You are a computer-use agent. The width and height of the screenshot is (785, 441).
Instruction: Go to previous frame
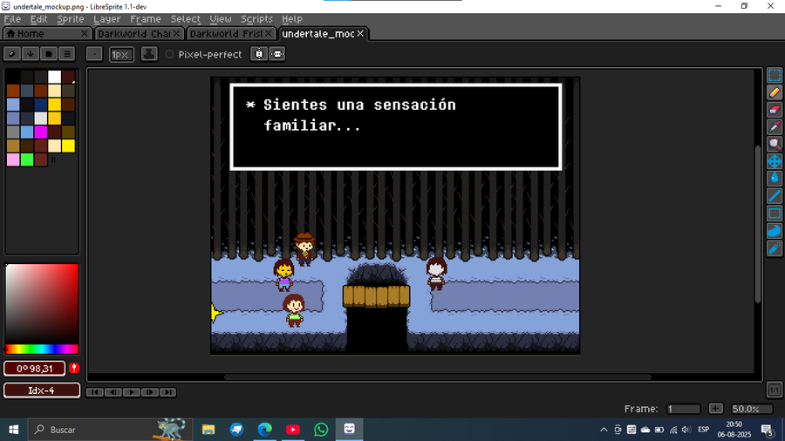click(x=113, y=392)
